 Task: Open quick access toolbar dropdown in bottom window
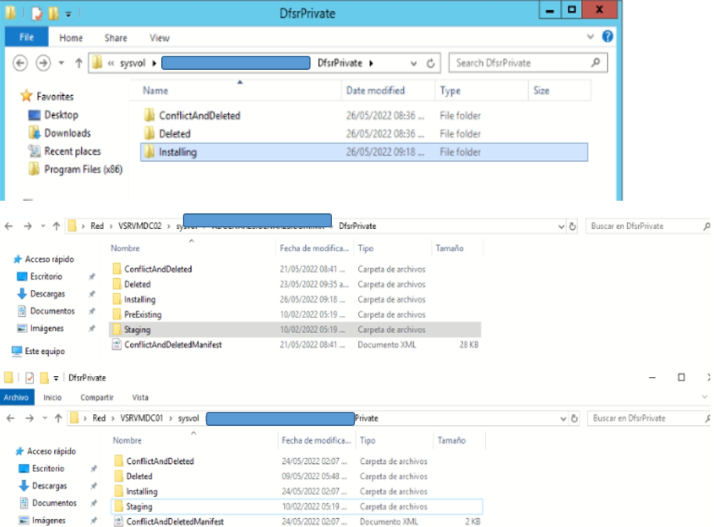point(56,378)
